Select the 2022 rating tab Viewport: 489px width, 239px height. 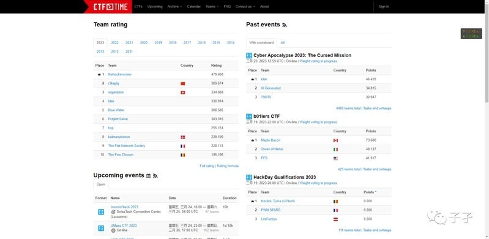(115, 43)
